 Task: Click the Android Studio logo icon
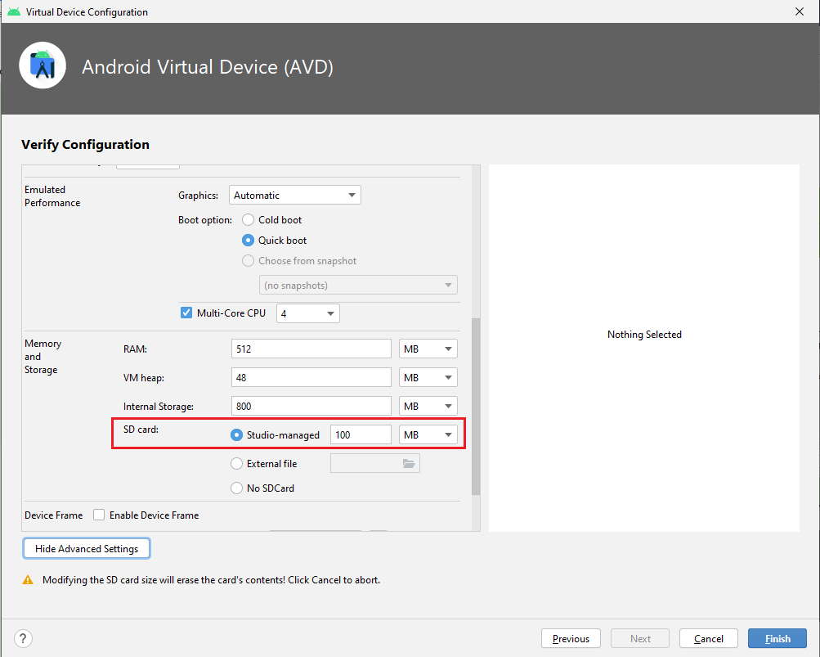(43, 65)
